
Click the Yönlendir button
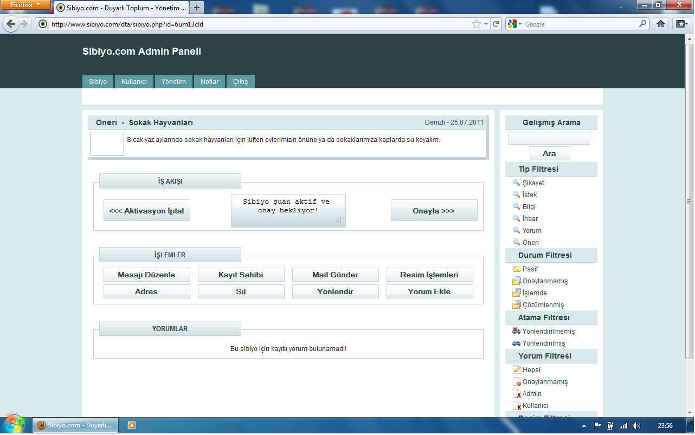click(336, 291)
